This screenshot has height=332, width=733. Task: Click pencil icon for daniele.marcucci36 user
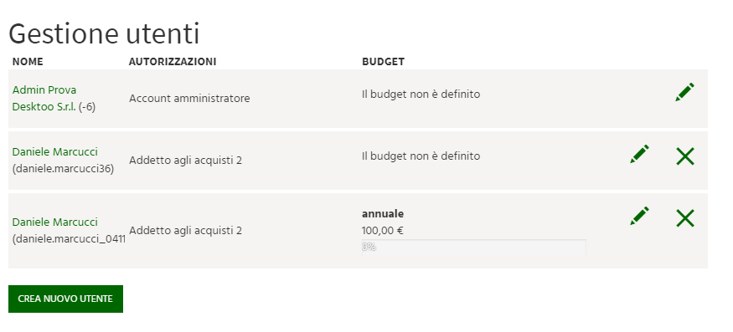click(x=639, y=154)
